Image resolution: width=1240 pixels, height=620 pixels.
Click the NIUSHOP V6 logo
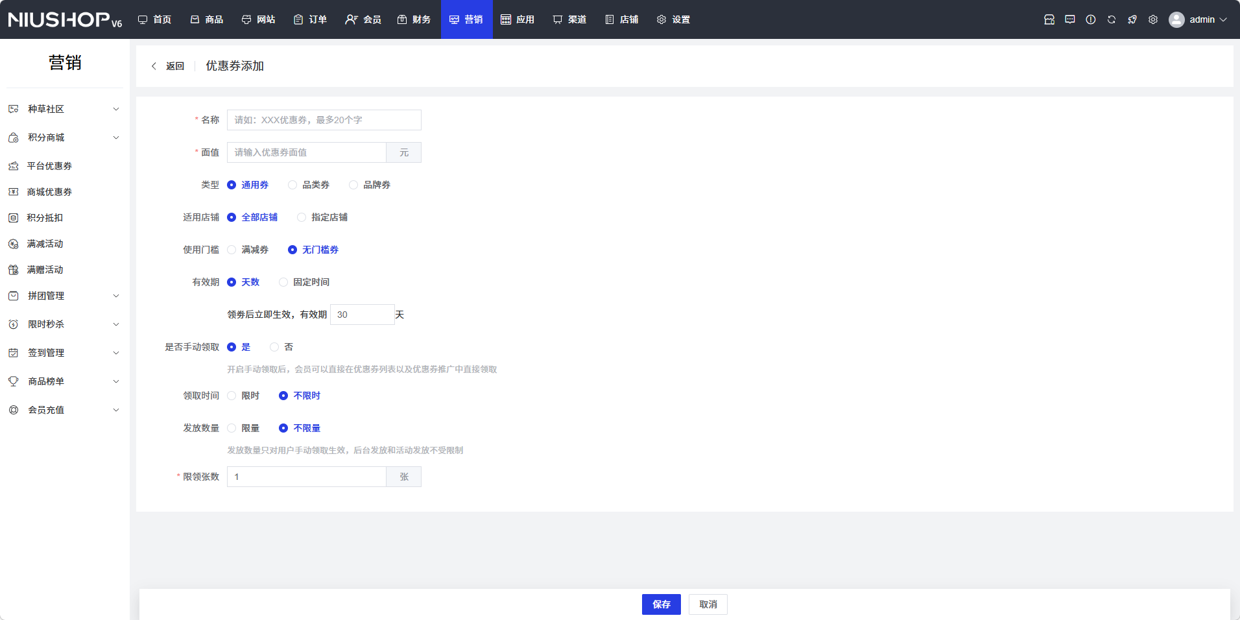coord(65,19)
